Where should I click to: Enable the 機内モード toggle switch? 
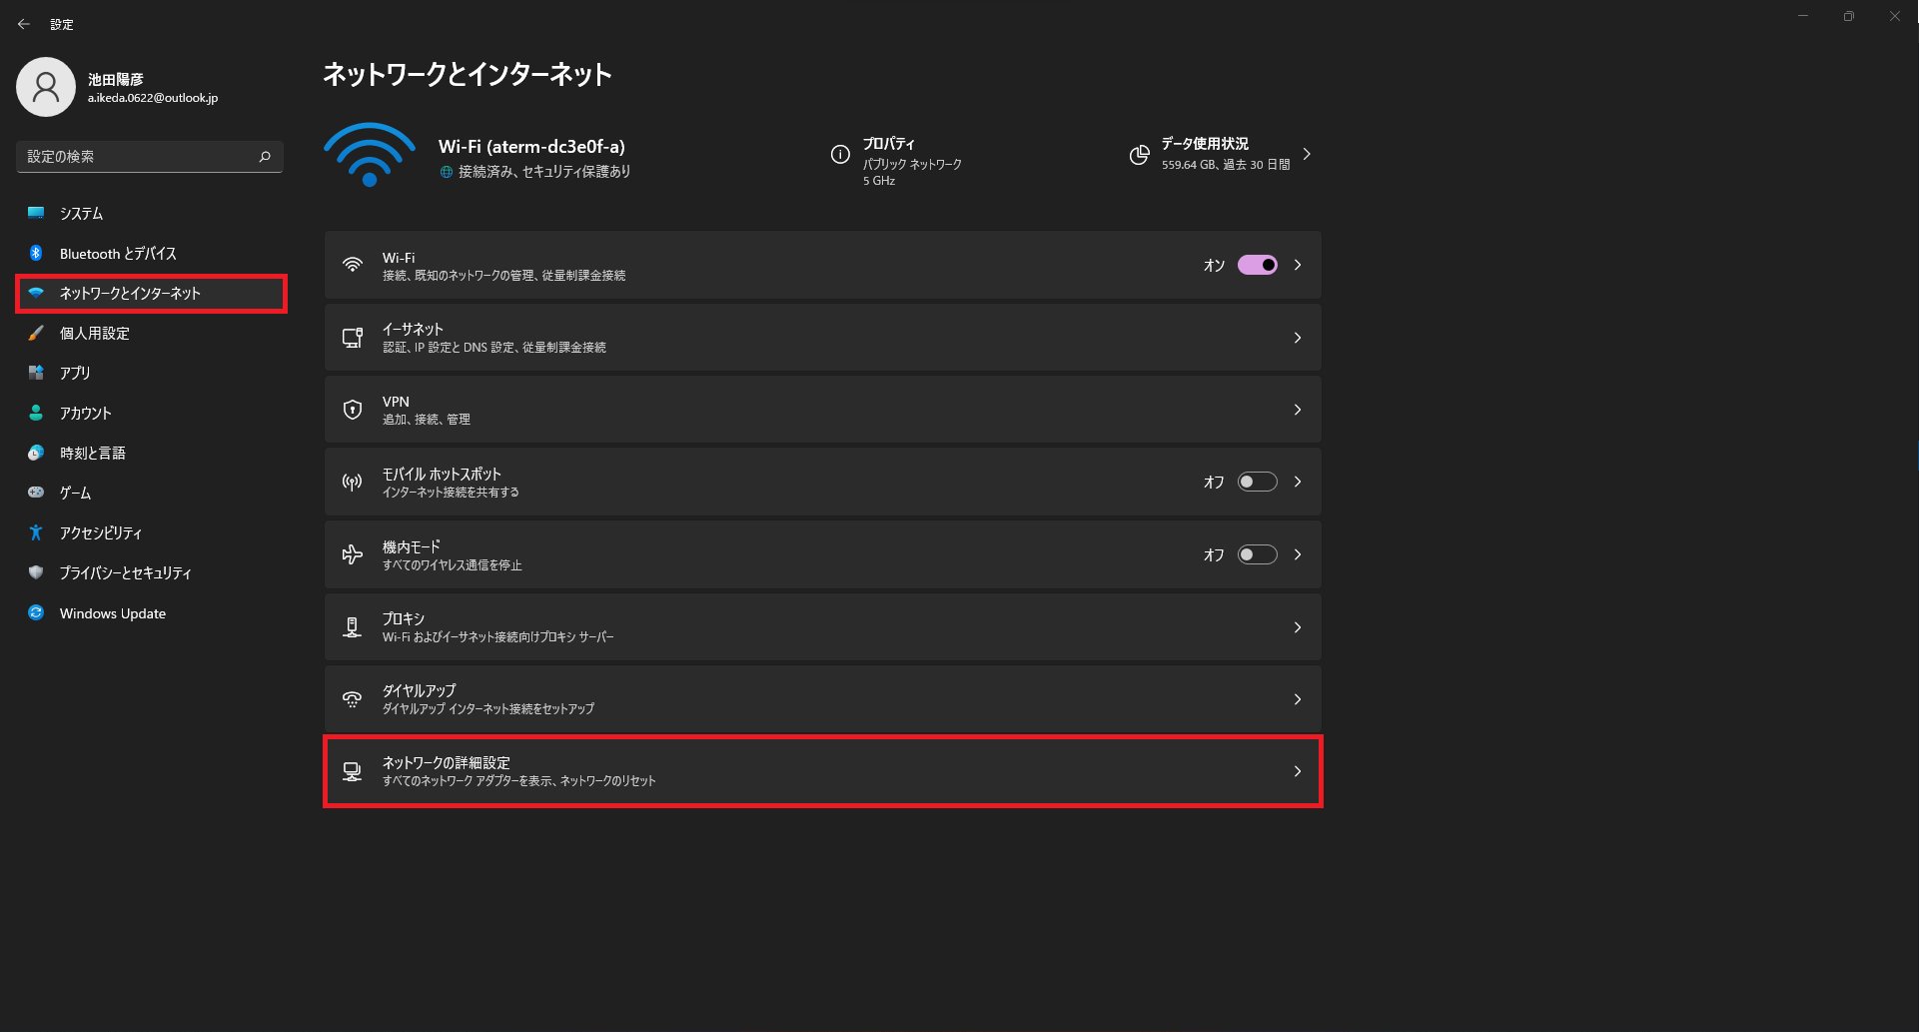pos(1257,554)
